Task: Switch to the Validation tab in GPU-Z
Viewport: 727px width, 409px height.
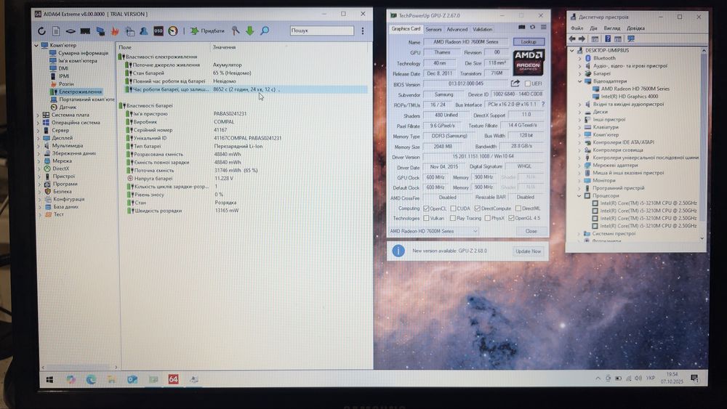Action: click(x=482, y=29)
